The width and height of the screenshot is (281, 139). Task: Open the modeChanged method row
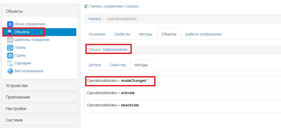tap(133, 81)
